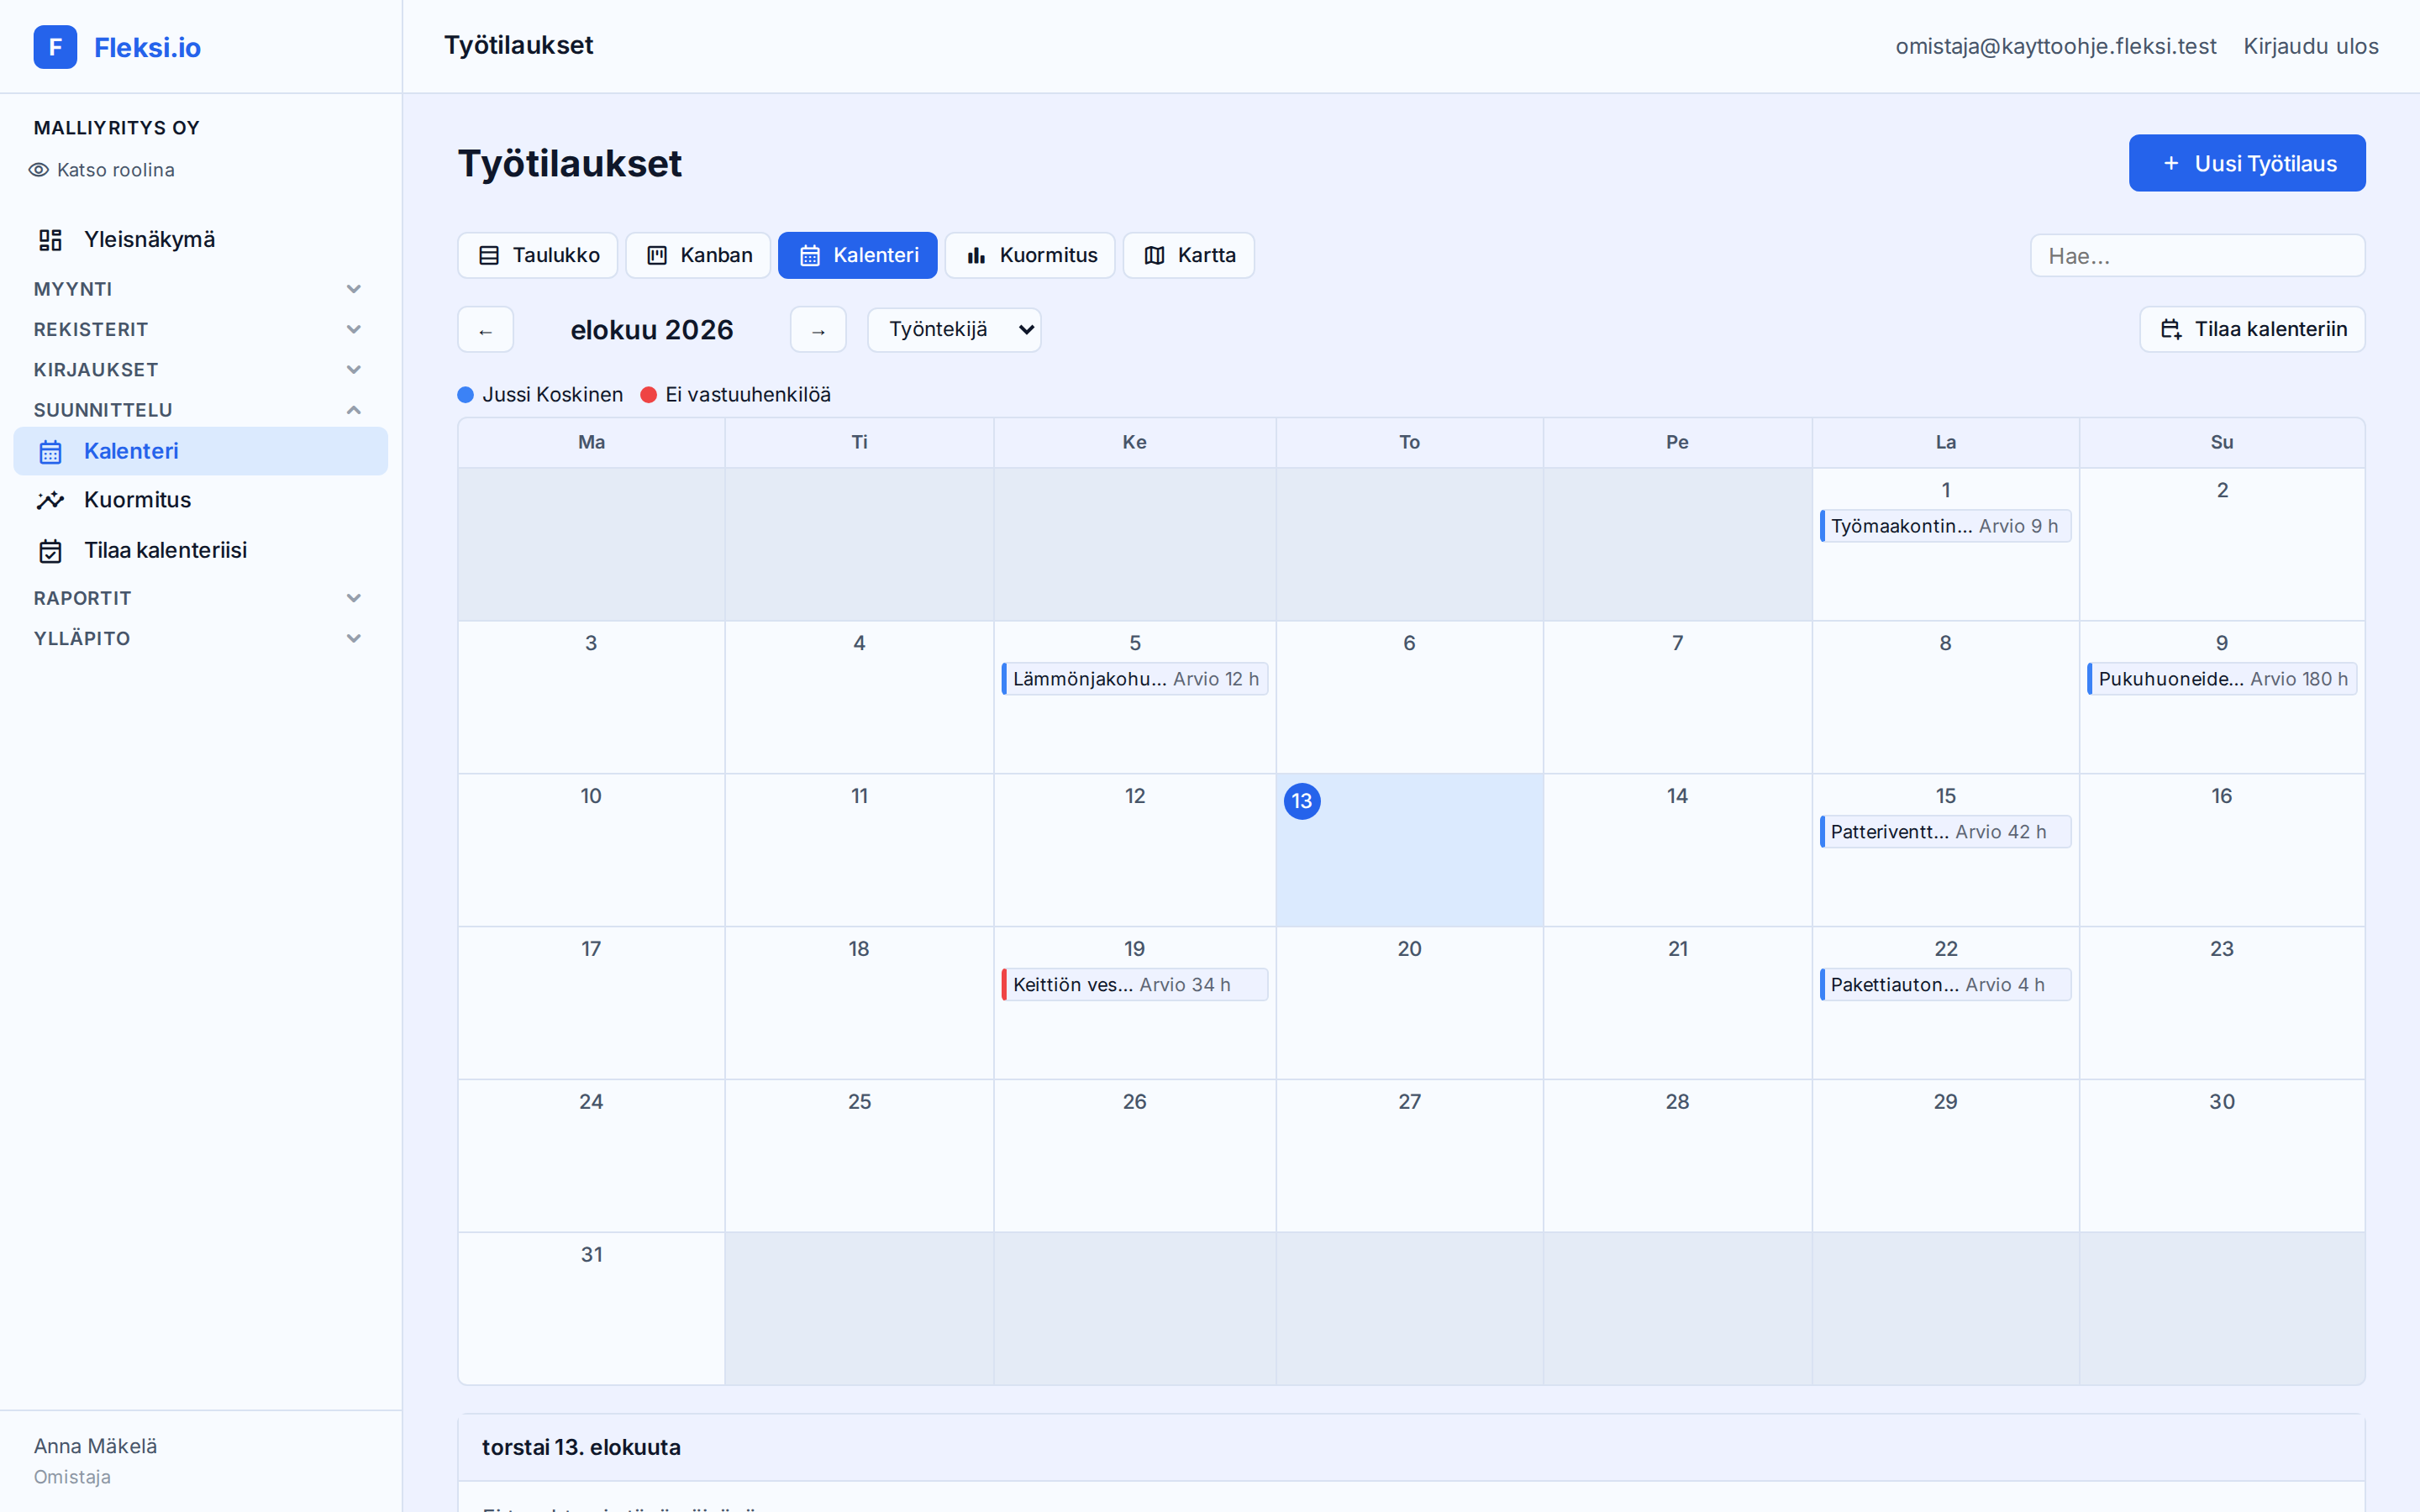
Task: Switch to Taulukko table view
Action: 538,255
